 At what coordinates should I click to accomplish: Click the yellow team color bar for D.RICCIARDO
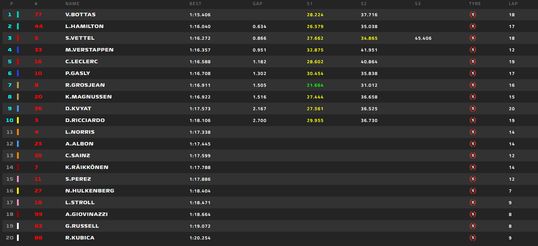click(x=18, y=120)
